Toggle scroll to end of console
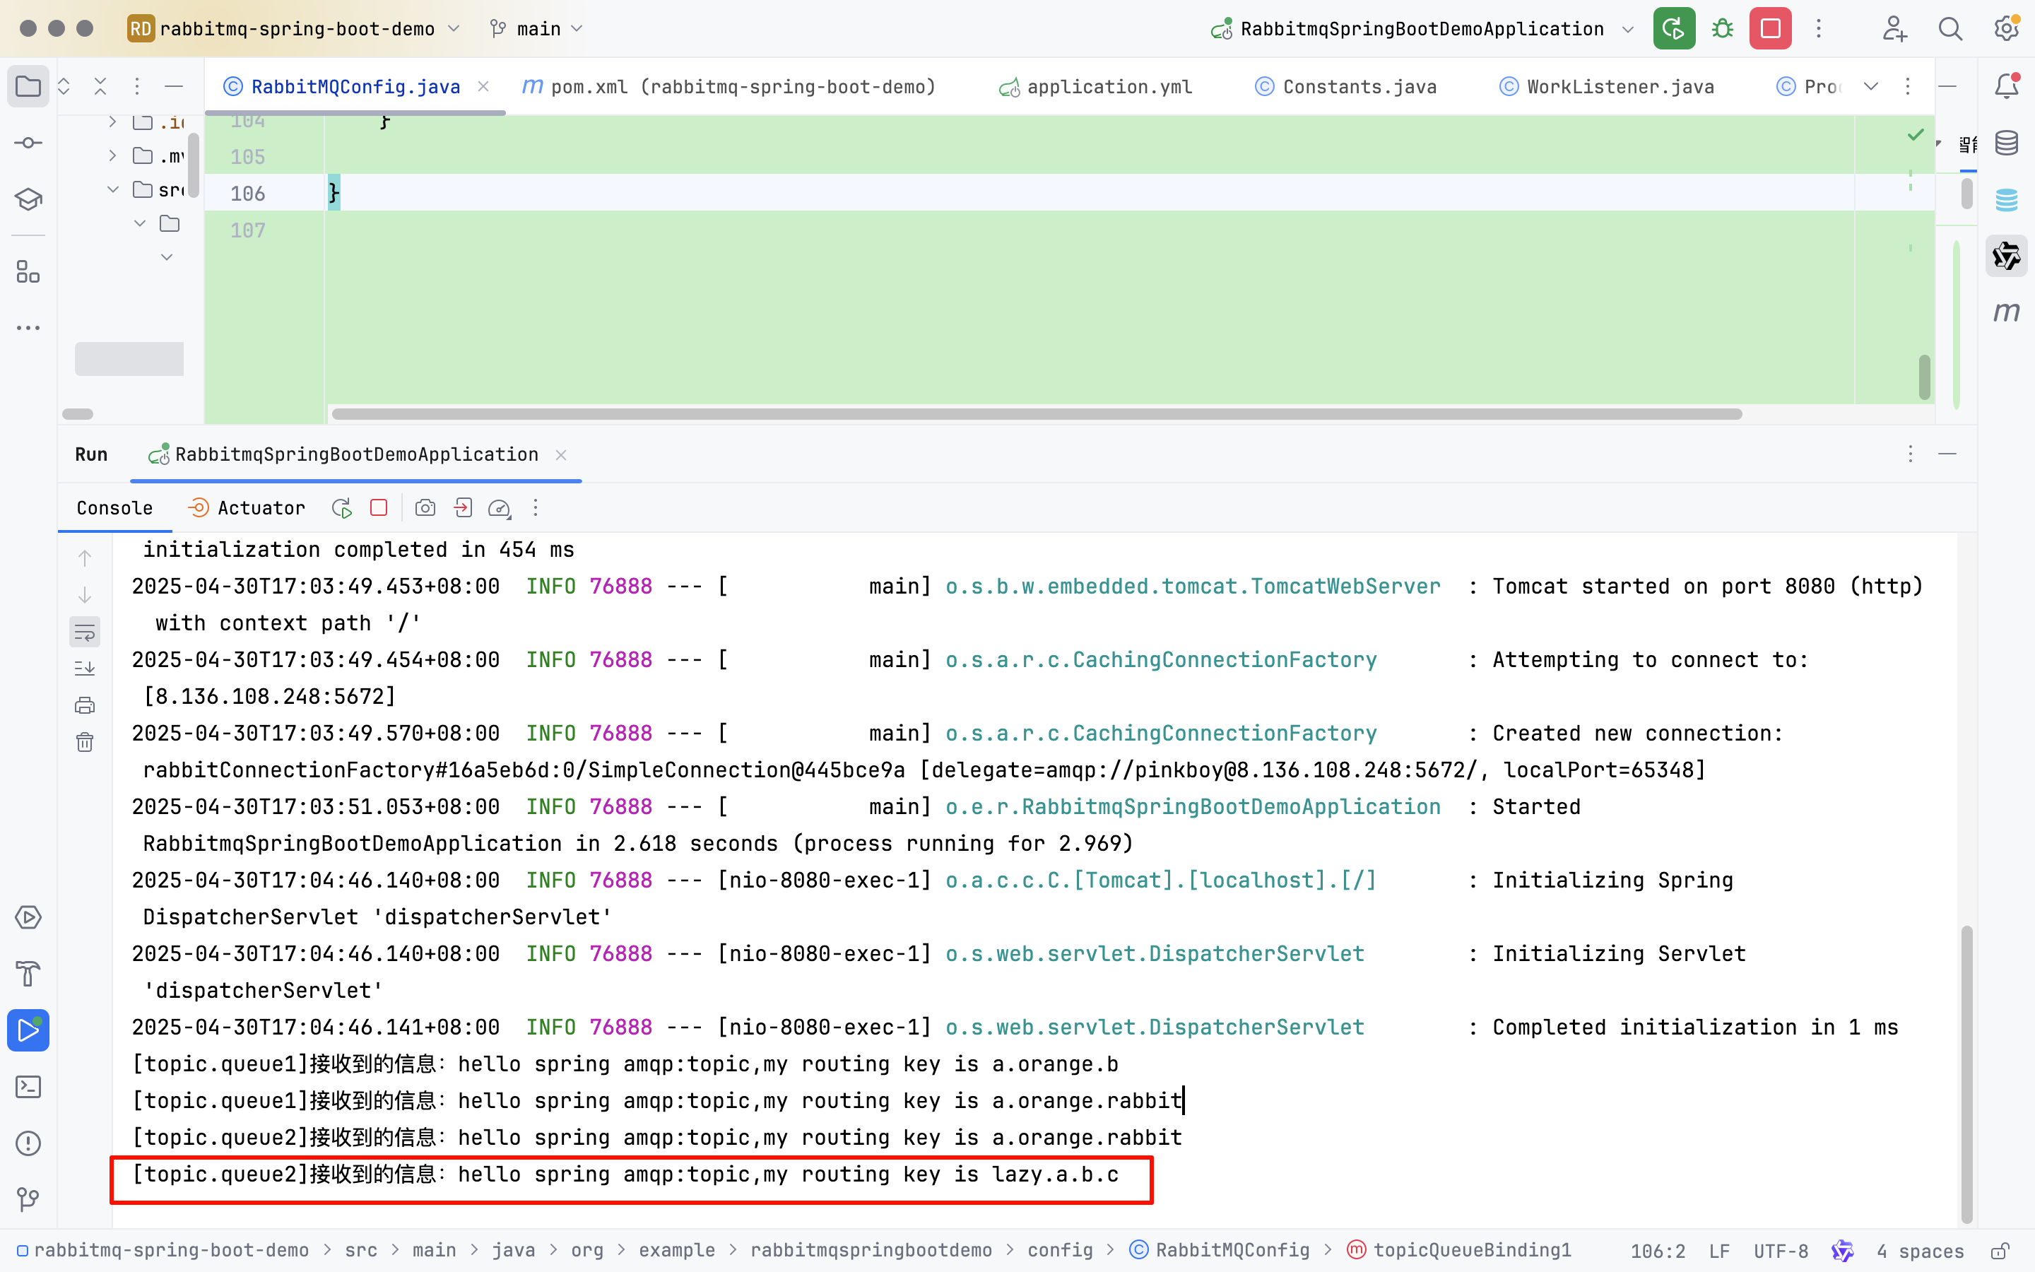The width and height of the screenshot is (2035, 1272). 85,669
